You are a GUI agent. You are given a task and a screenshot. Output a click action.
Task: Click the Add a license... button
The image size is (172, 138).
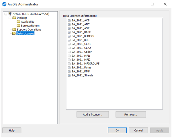point(93,115)
